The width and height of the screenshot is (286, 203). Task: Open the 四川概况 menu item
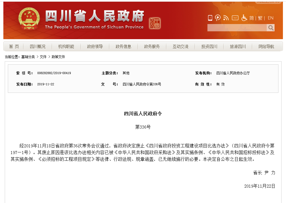click(38, 46)
